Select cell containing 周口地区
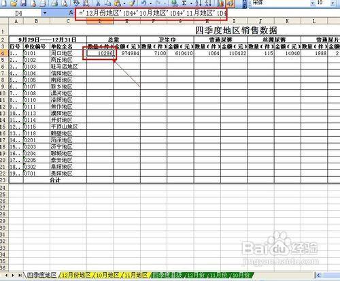340x281 pixels. (x=68, y=53)
